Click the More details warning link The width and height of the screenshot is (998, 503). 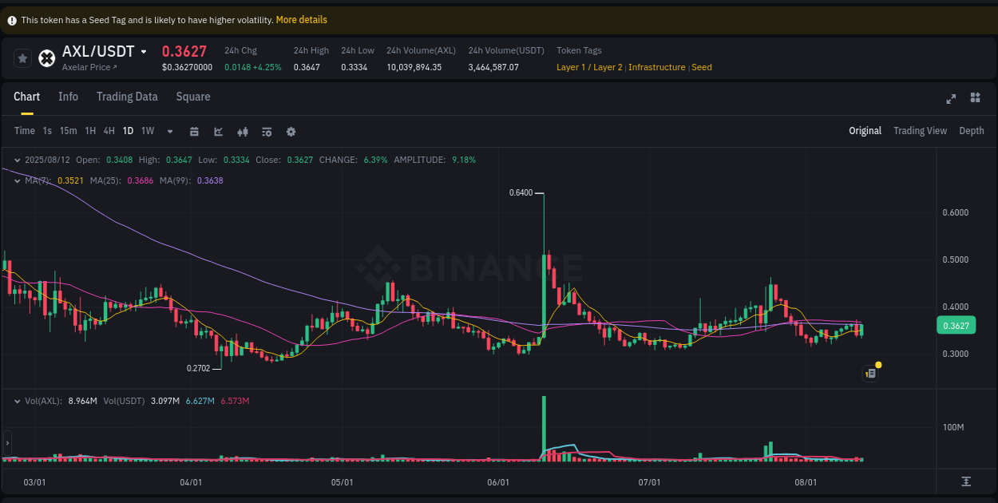click(x=301, y=19)
